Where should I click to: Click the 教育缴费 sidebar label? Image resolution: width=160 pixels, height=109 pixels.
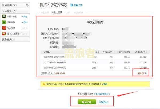11,22
